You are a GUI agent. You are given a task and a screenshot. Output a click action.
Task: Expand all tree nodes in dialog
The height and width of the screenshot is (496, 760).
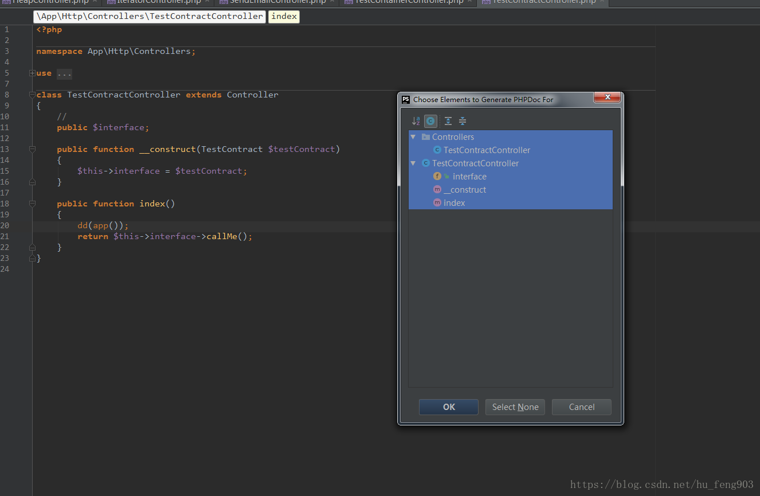pyautogui.click(x=448, y=121)
